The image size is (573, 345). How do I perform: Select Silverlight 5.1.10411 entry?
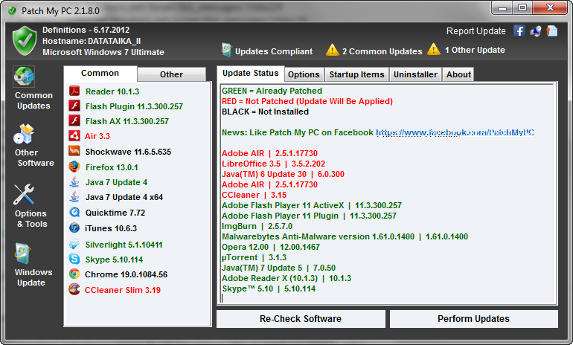[x=124, y=245]
